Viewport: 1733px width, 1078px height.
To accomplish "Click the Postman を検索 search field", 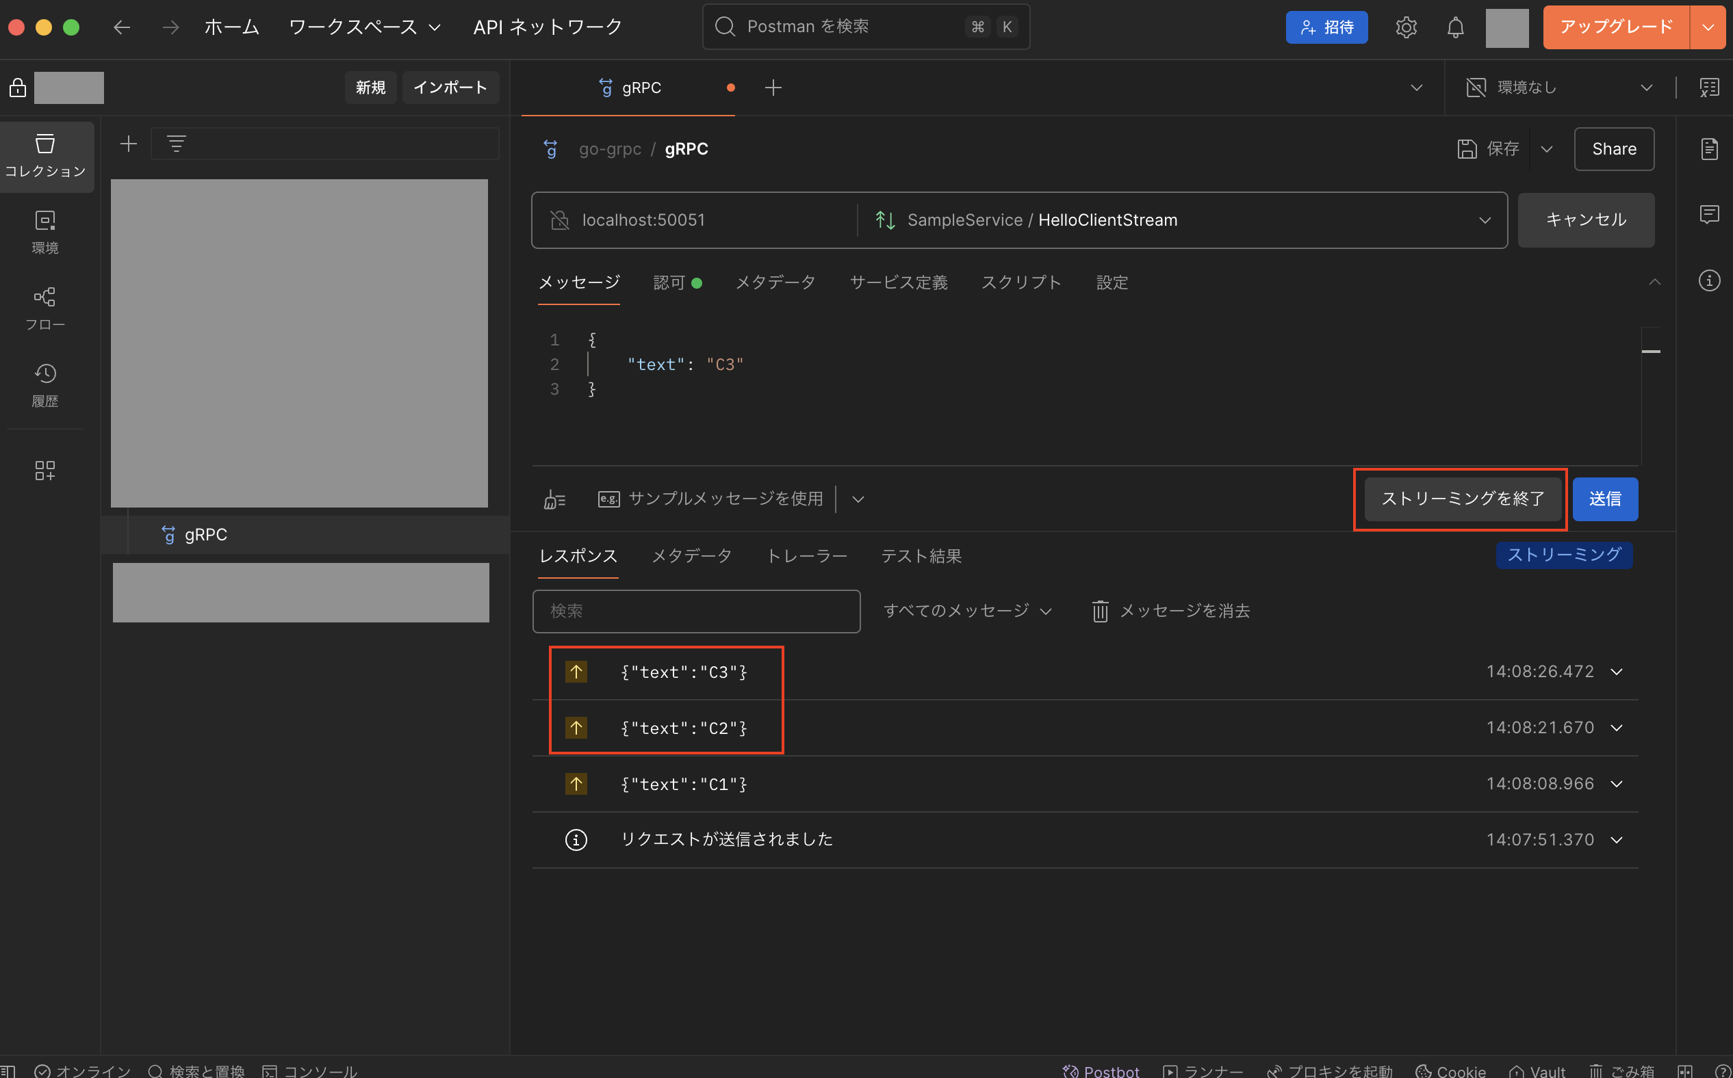I will click(865, 27).
